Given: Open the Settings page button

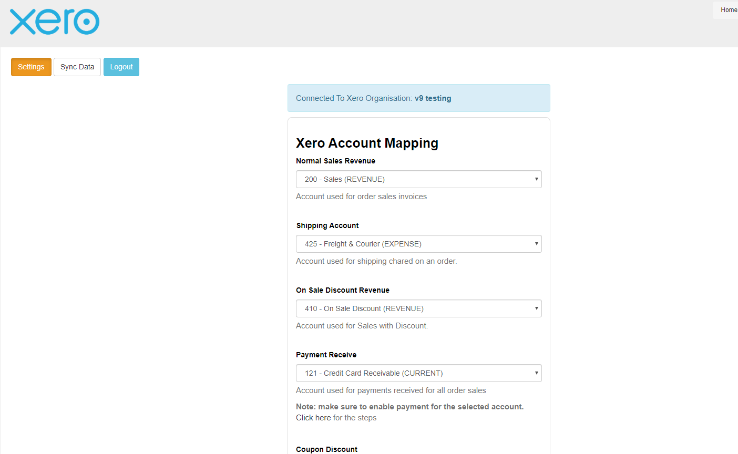Looking at the screenshot, I should (x=31, y=67).
